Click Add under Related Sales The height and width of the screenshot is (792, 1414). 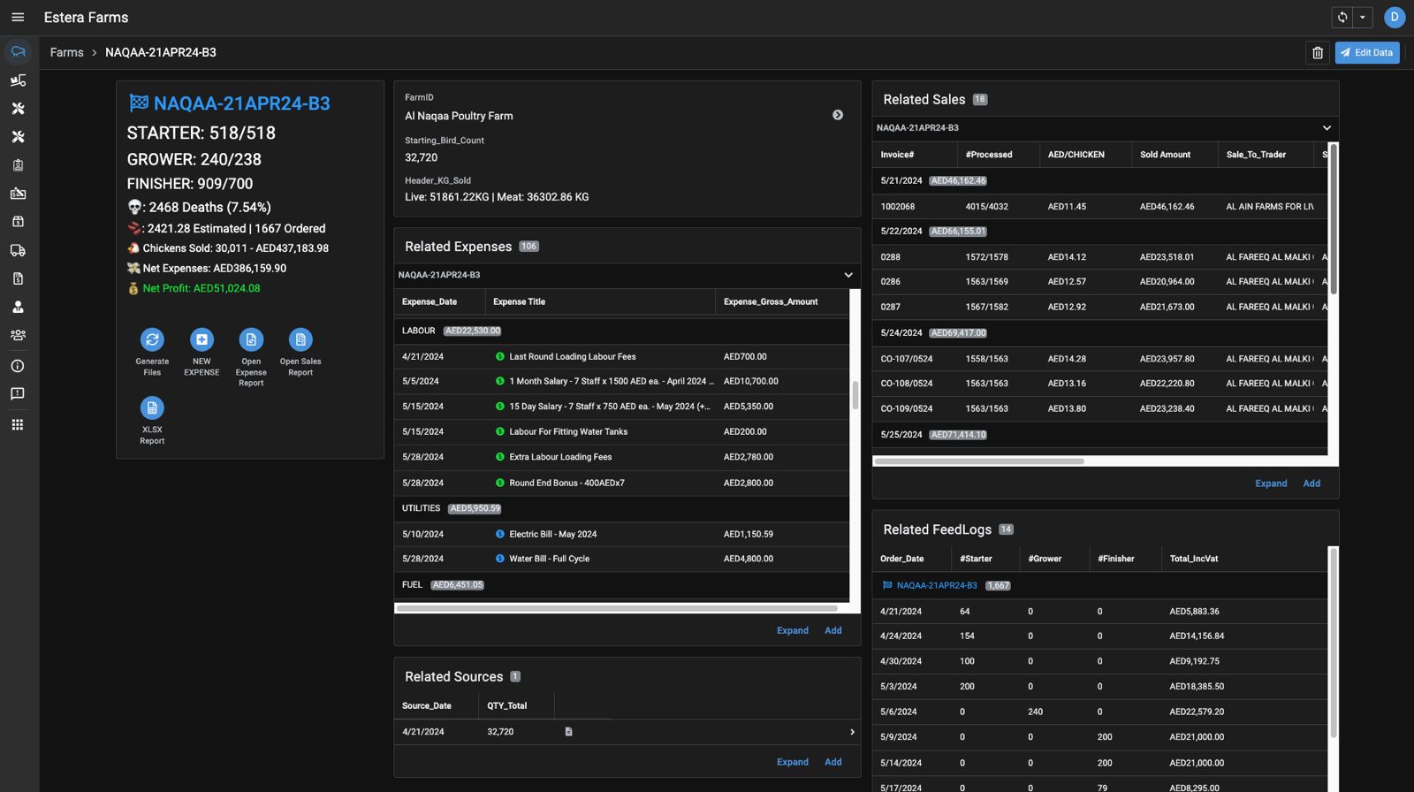click(x=1311, y=484)
